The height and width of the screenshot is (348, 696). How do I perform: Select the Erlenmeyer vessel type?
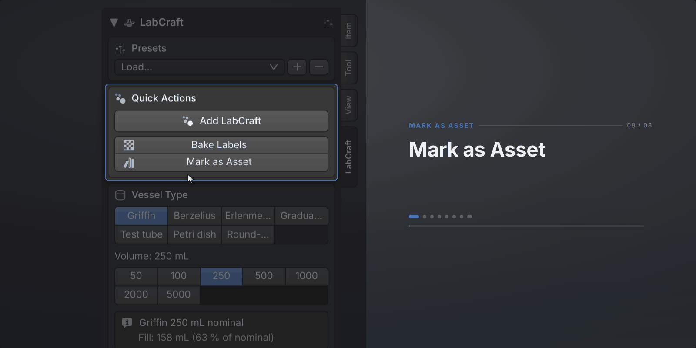[x=248, y=216]
